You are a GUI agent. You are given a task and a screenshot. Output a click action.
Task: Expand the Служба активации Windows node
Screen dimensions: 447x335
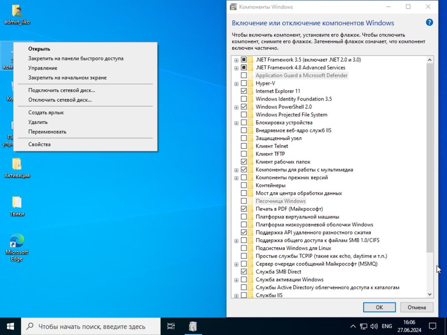[236, 280]
